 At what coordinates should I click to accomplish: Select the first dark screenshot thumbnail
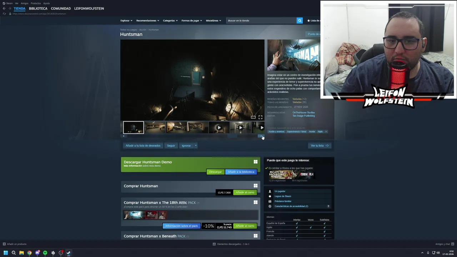tap(134, 127)
